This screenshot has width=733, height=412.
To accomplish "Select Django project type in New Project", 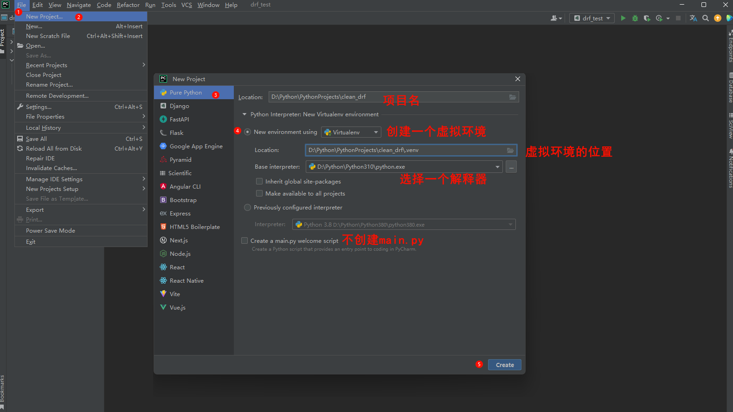I will (x=194, y=106).
